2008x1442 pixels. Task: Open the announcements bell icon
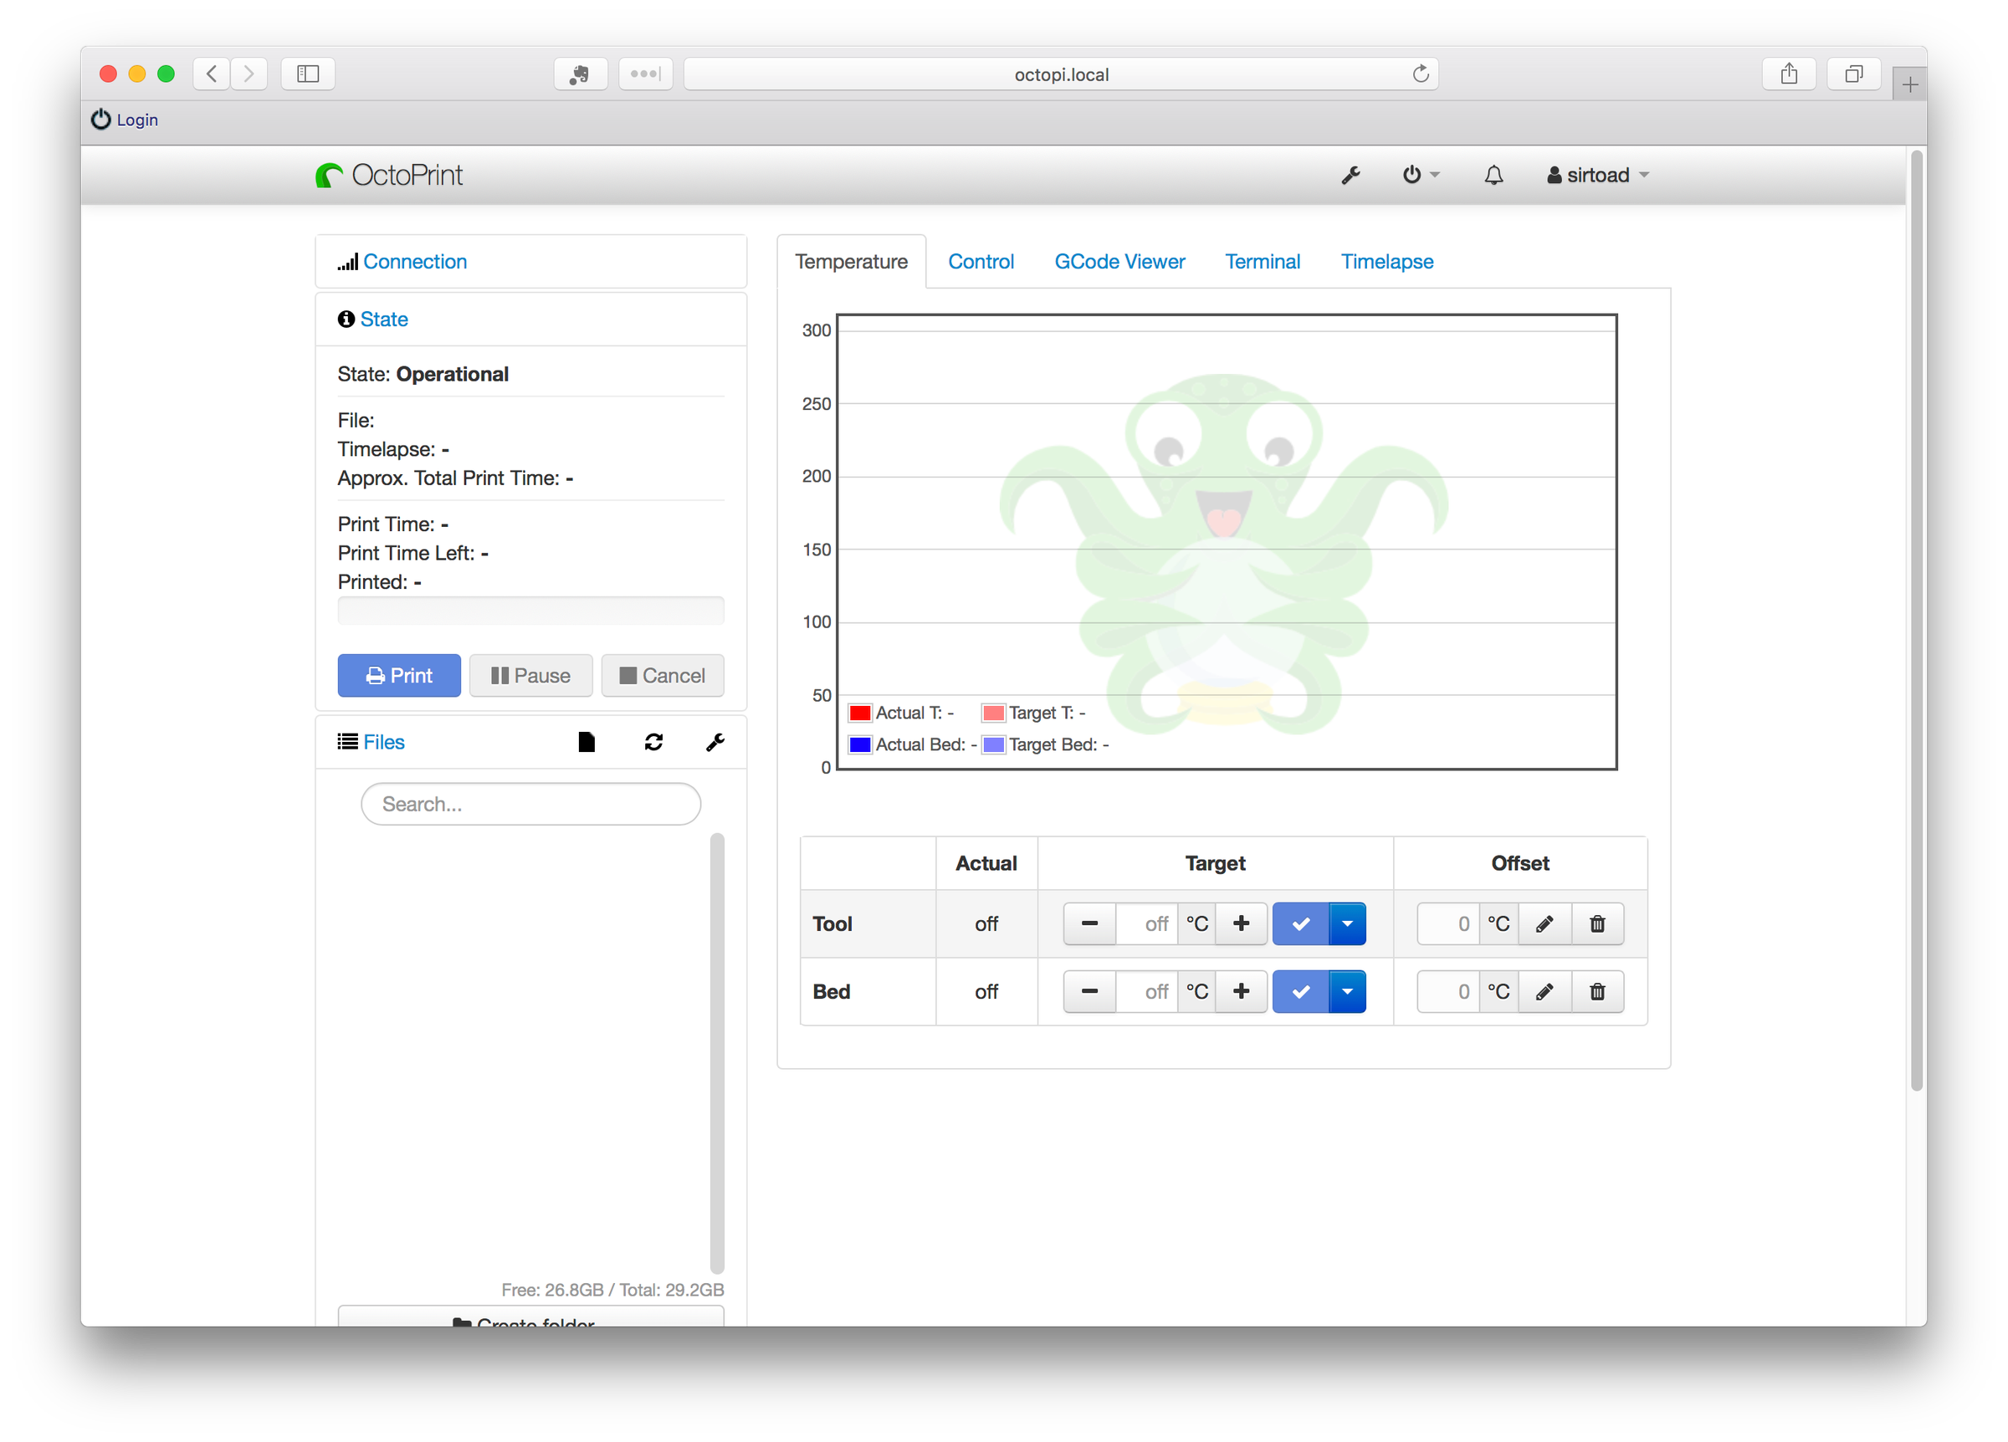[x=1493, y=174]
